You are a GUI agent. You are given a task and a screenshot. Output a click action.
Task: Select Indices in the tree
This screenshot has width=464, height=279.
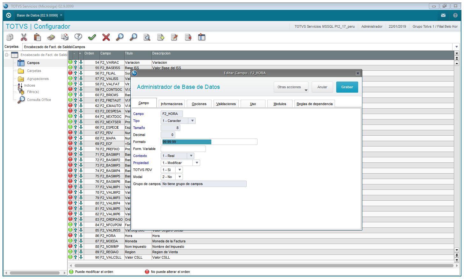click(x=29, y=85)
